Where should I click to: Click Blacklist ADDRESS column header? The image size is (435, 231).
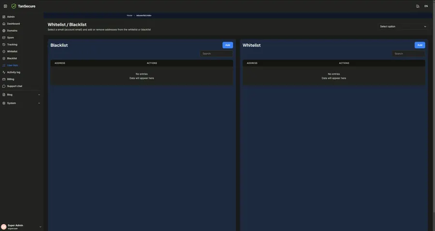[x=60, y=63]
